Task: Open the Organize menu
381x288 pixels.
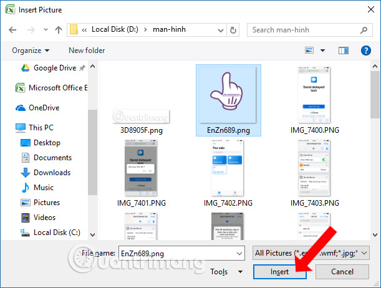Action: pyautogui.click(x=31, y=50)
